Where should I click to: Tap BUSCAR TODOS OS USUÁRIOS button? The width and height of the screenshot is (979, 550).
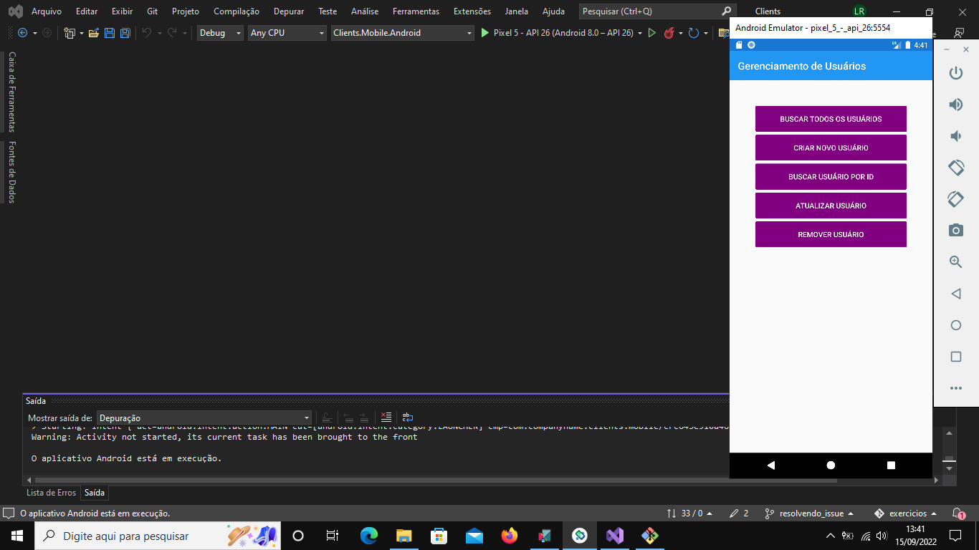tap(831, 119)
